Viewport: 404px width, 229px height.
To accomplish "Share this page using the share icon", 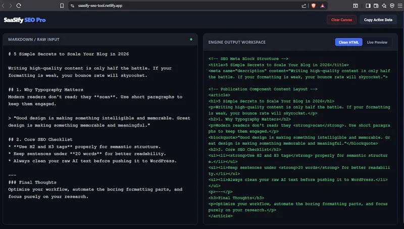I will click(x=304, y=6).
